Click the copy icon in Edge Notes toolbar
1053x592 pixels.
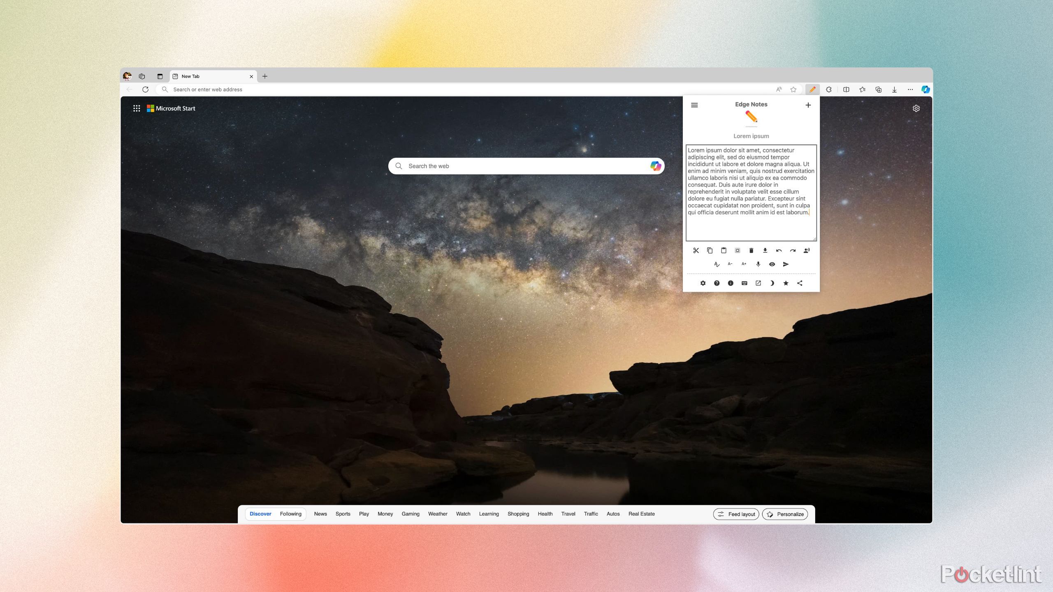(x=710, y=250)
